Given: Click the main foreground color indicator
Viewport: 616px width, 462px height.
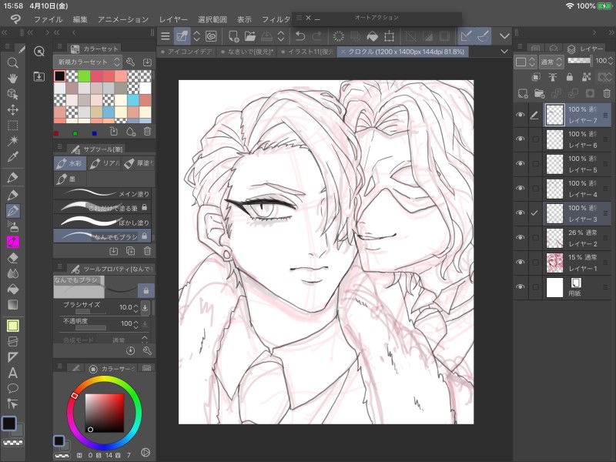Looking at the screenshot, I should coord(9,423).
